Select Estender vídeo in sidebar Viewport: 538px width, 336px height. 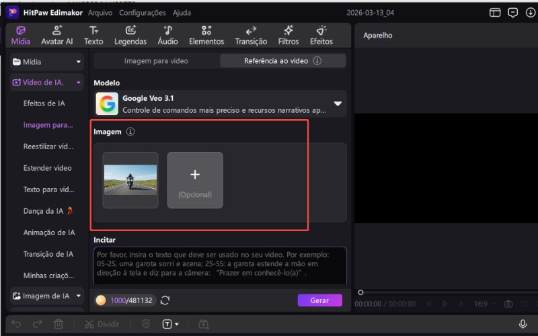(x=47, y=168)
